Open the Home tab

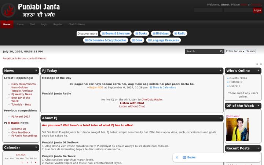click(x=7, y=24)
